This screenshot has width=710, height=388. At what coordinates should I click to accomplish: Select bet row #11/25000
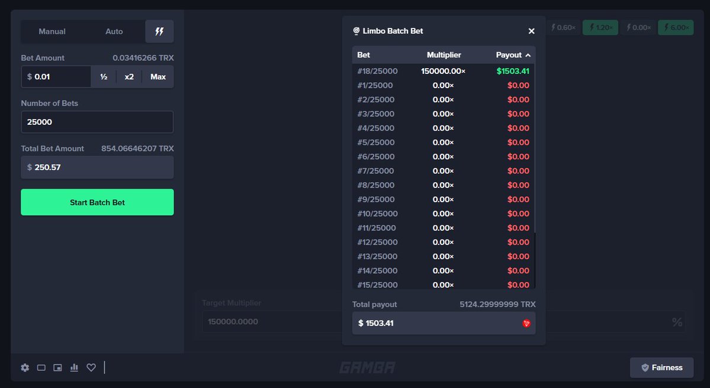click(x=444, y=228)
